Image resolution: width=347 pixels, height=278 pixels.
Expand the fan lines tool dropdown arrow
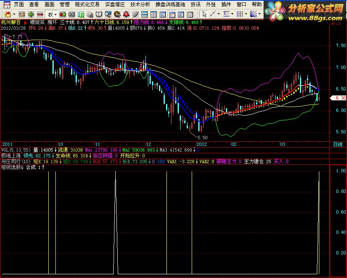[259, 14]
